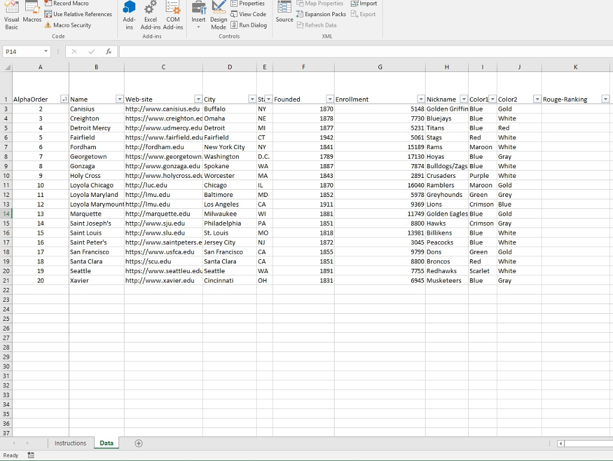
Task: Open the AlphaOrder sort dropdown
Action: (65, 99)
